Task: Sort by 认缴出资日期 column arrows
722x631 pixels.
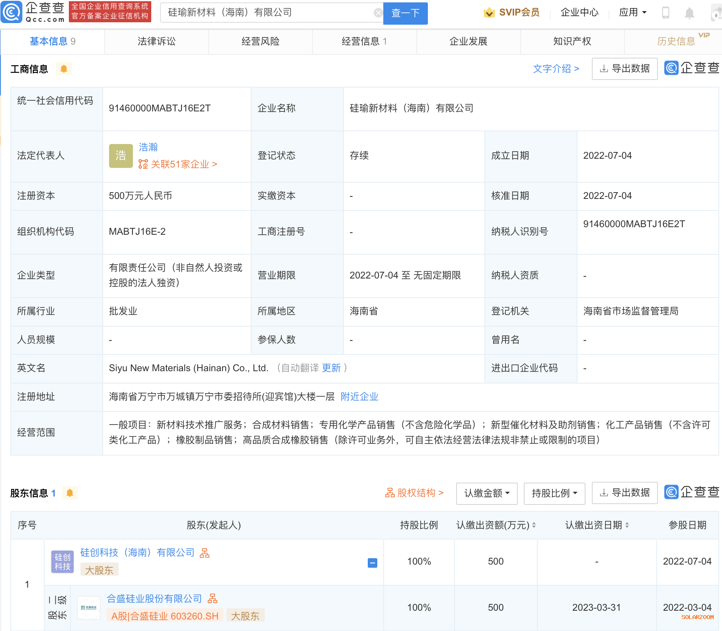Action: coord(627,525)
